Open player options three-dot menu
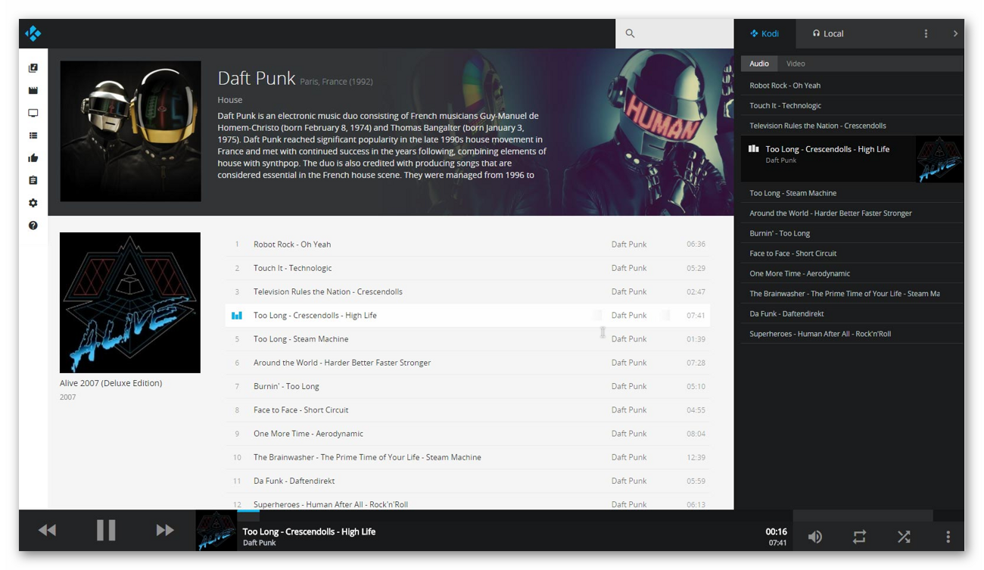Viewport: 984px width, 570px height. (948, 537)
